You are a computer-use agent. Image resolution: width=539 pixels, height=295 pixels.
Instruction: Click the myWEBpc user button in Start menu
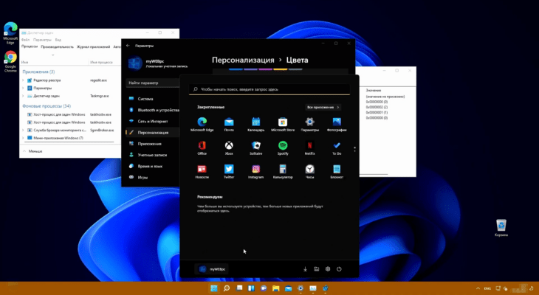212,269
